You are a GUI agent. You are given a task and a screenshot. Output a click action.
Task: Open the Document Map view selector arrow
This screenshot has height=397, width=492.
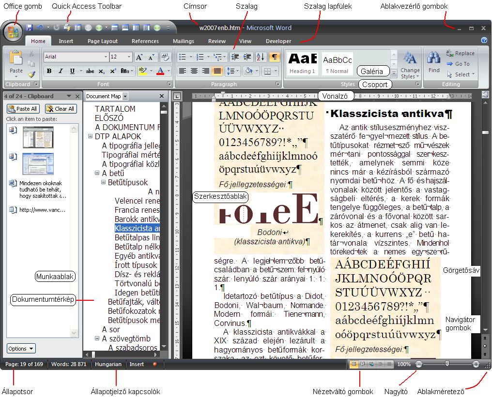click(125, 96)
